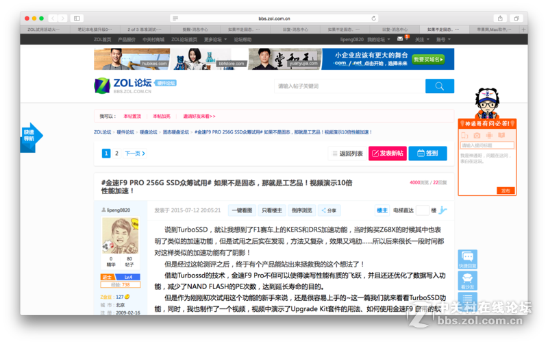This screenshot has height=344, width=548.
Task: Toggle the Safari sidebar button
Action: [77, 19]
